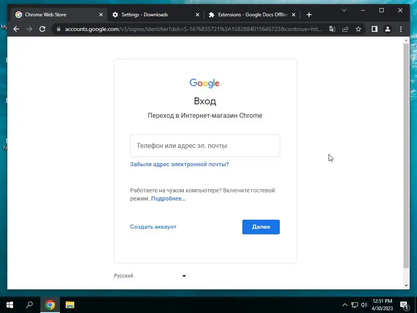Open the Chrome profile menu
This screenshot has height=313, width=417.
click(388, 29)
